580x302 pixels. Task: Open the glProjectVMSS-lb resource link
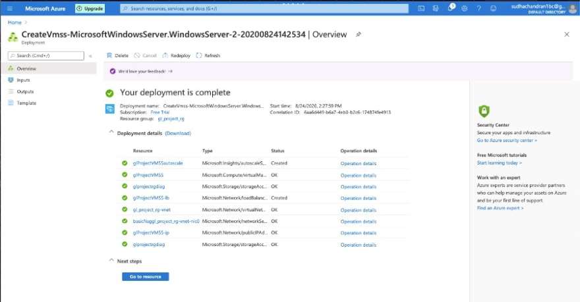click(x=151, y=198)
